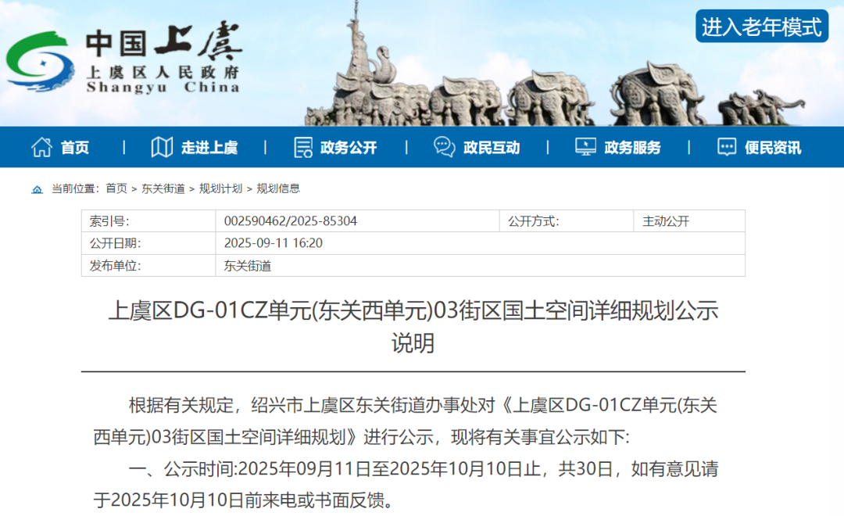This screenshot has height=516, width=844.
Task: Open the 规划计划 breadcrumb link
Action: (x=220, y=188)
